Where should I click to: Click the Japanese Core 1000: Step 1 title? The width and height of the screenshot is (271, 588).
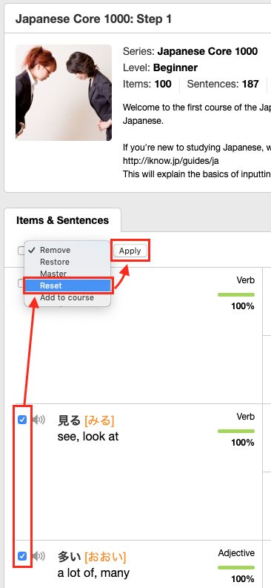coord(93,19)
